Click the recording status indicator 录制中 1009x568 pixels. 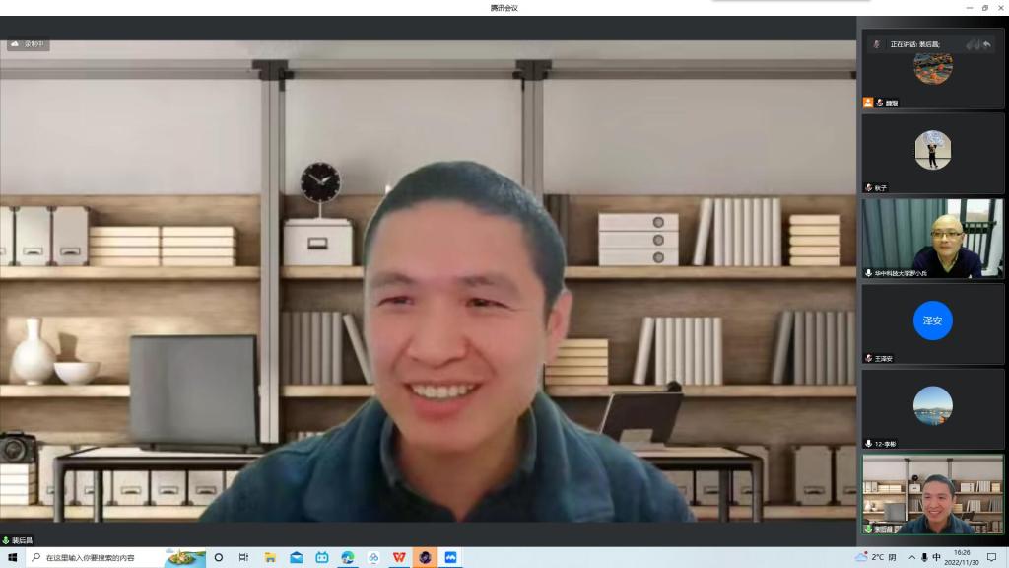point(29,44)
